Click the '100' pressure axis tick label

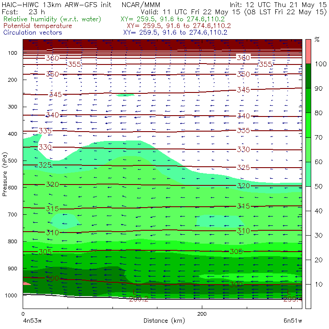pos(12,53)
